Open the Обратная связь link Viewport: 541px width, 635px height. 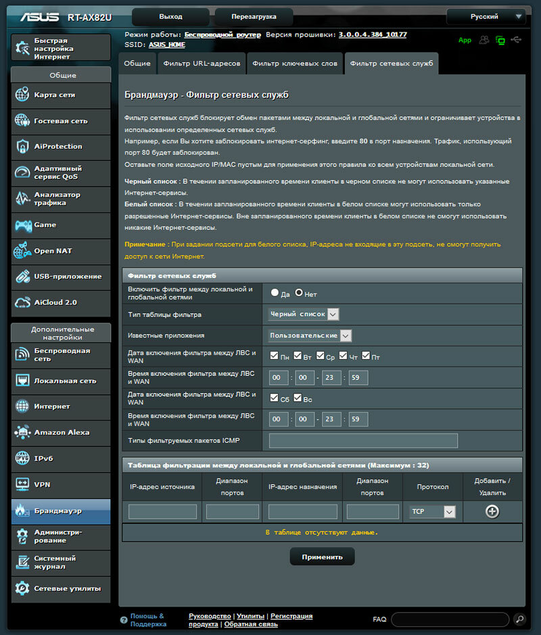pyautogui.click(x=251, y=624)
